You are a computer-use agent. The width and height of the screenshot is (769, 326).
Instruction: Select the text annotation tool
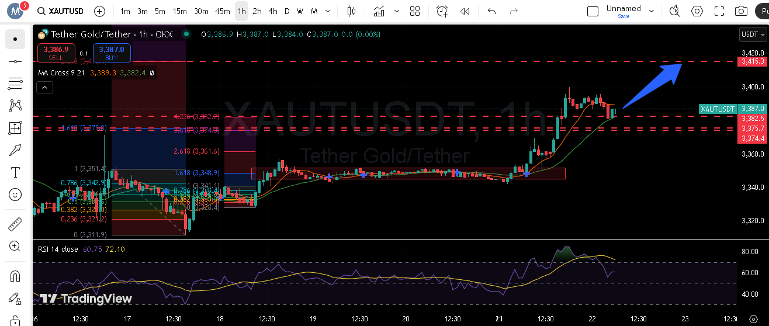tap(15, 172)
